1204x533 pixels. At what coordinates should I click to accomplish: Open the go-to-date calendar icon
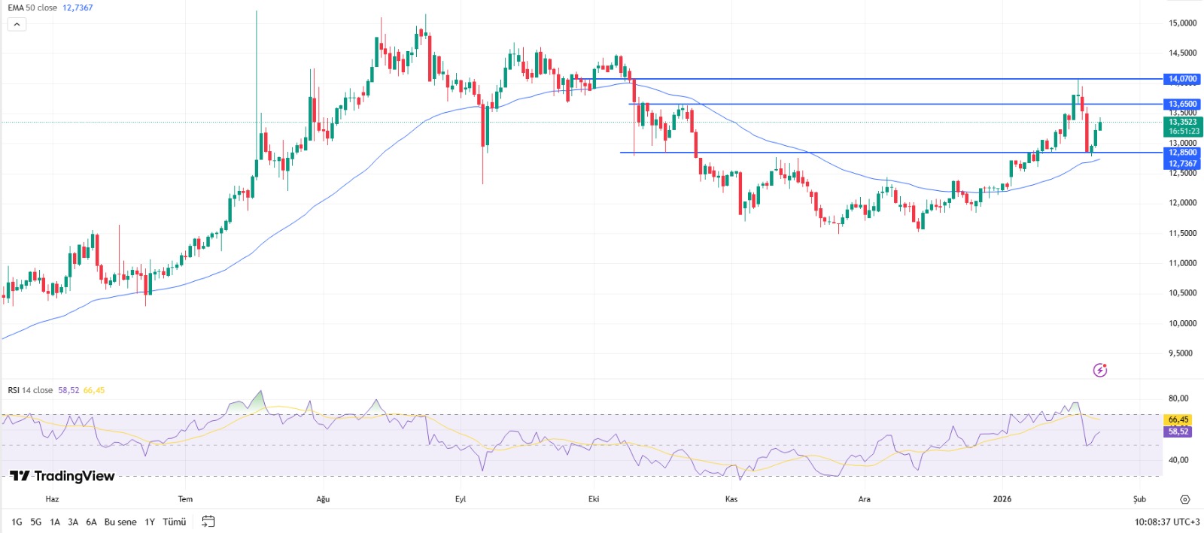208,522
